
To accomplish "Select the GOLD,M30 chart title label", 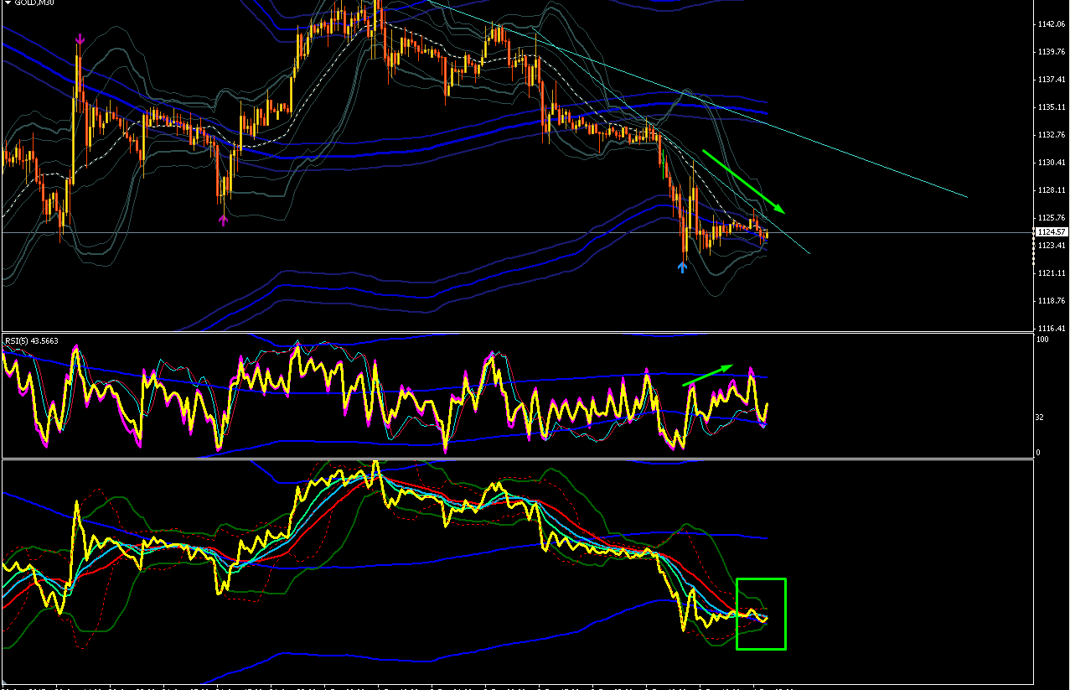I will point(34,3).
